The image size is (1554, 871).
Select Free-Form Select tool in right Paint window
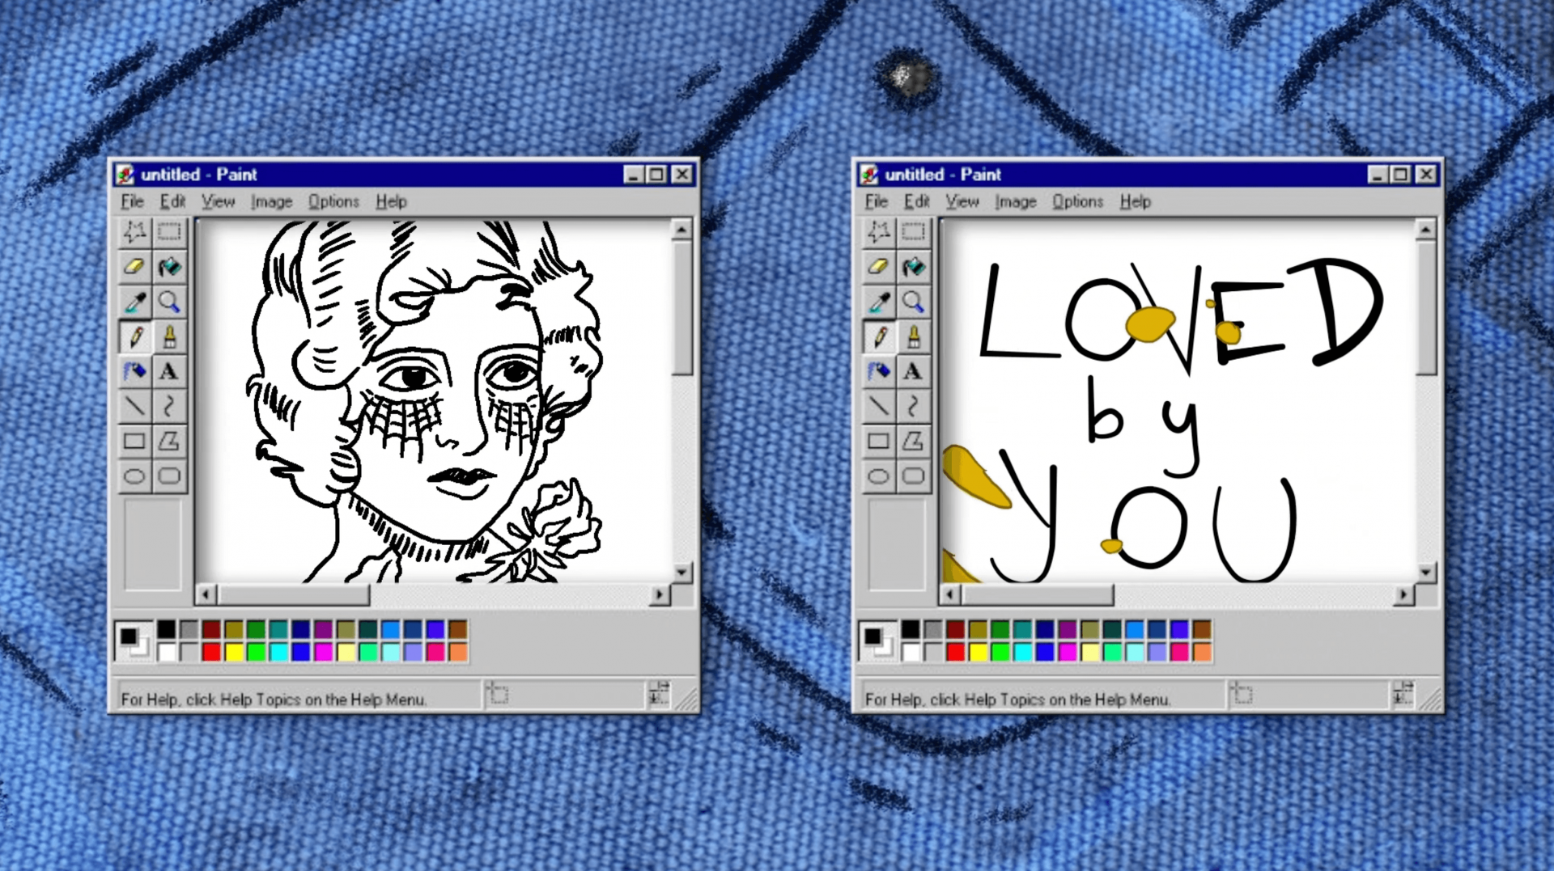point(879,233)
